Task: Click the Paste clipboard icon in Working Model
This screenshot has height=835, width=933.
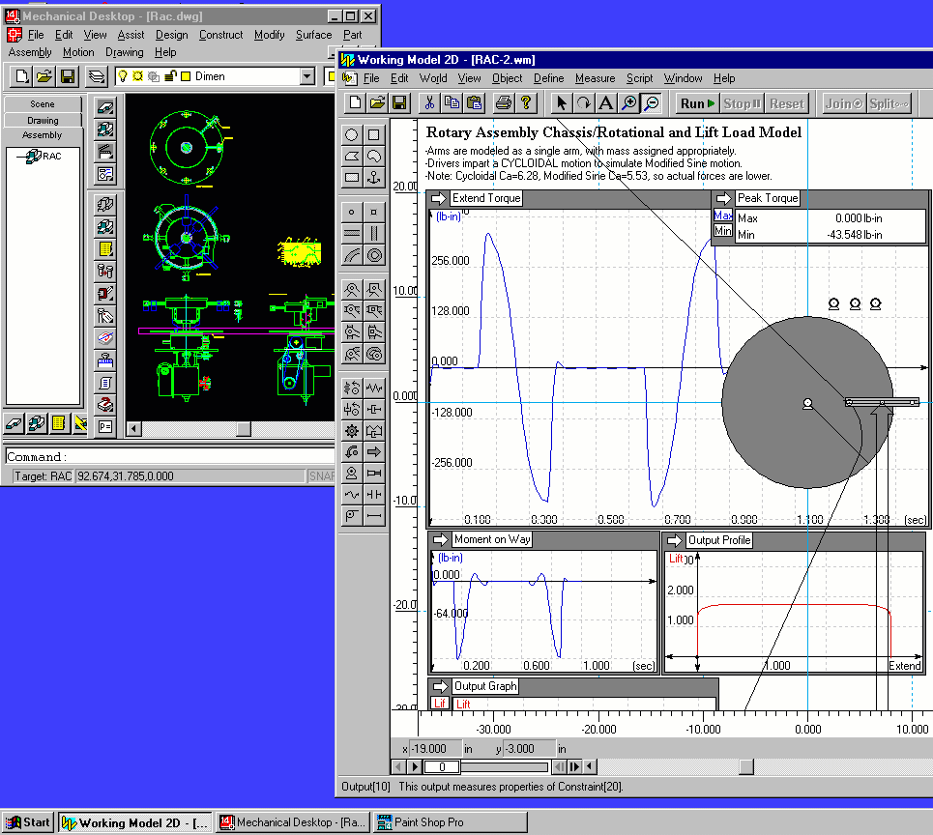Action: pyautogui.click(x=475, y=103)
